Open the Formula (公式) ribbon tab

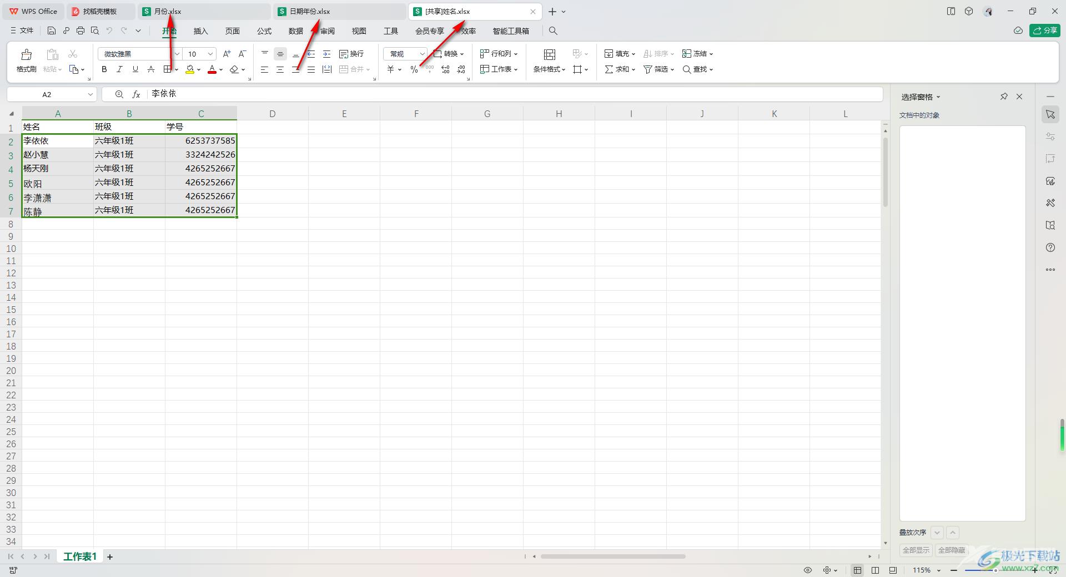pos(264,31)
